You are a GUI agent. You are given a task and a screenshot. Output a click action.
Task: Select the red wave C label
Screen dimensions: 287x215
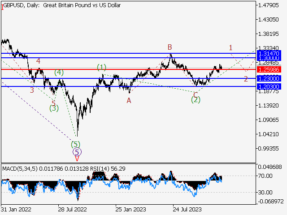[196, 94]
